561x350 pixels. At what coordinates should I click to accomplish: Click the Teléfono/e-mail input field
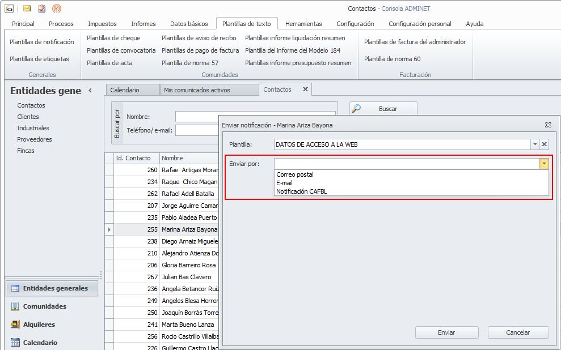tap(197, 130)
